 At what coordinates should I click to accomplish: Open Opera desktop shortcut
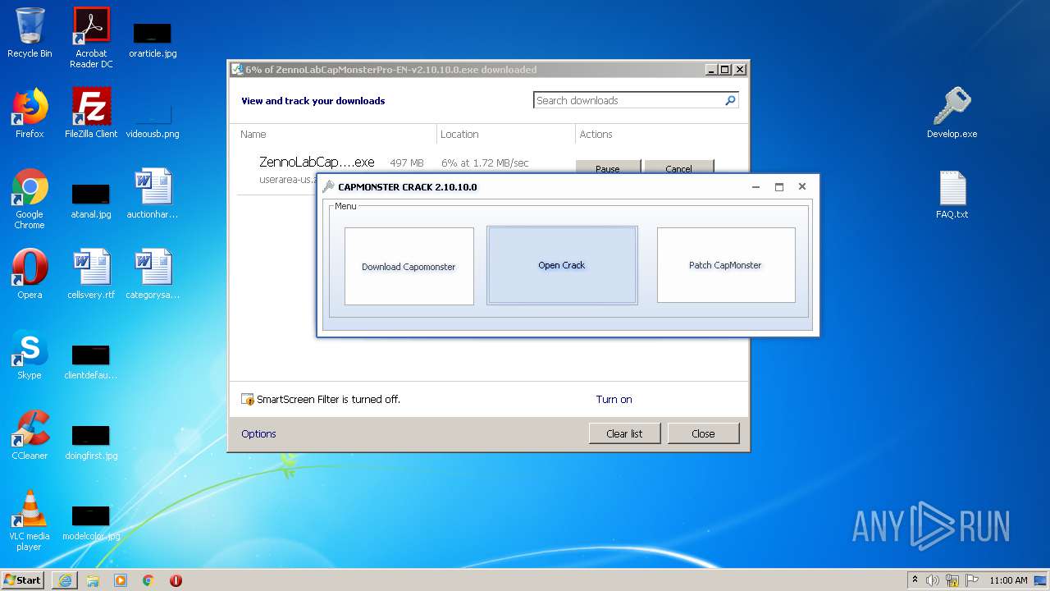pos(30,274)
